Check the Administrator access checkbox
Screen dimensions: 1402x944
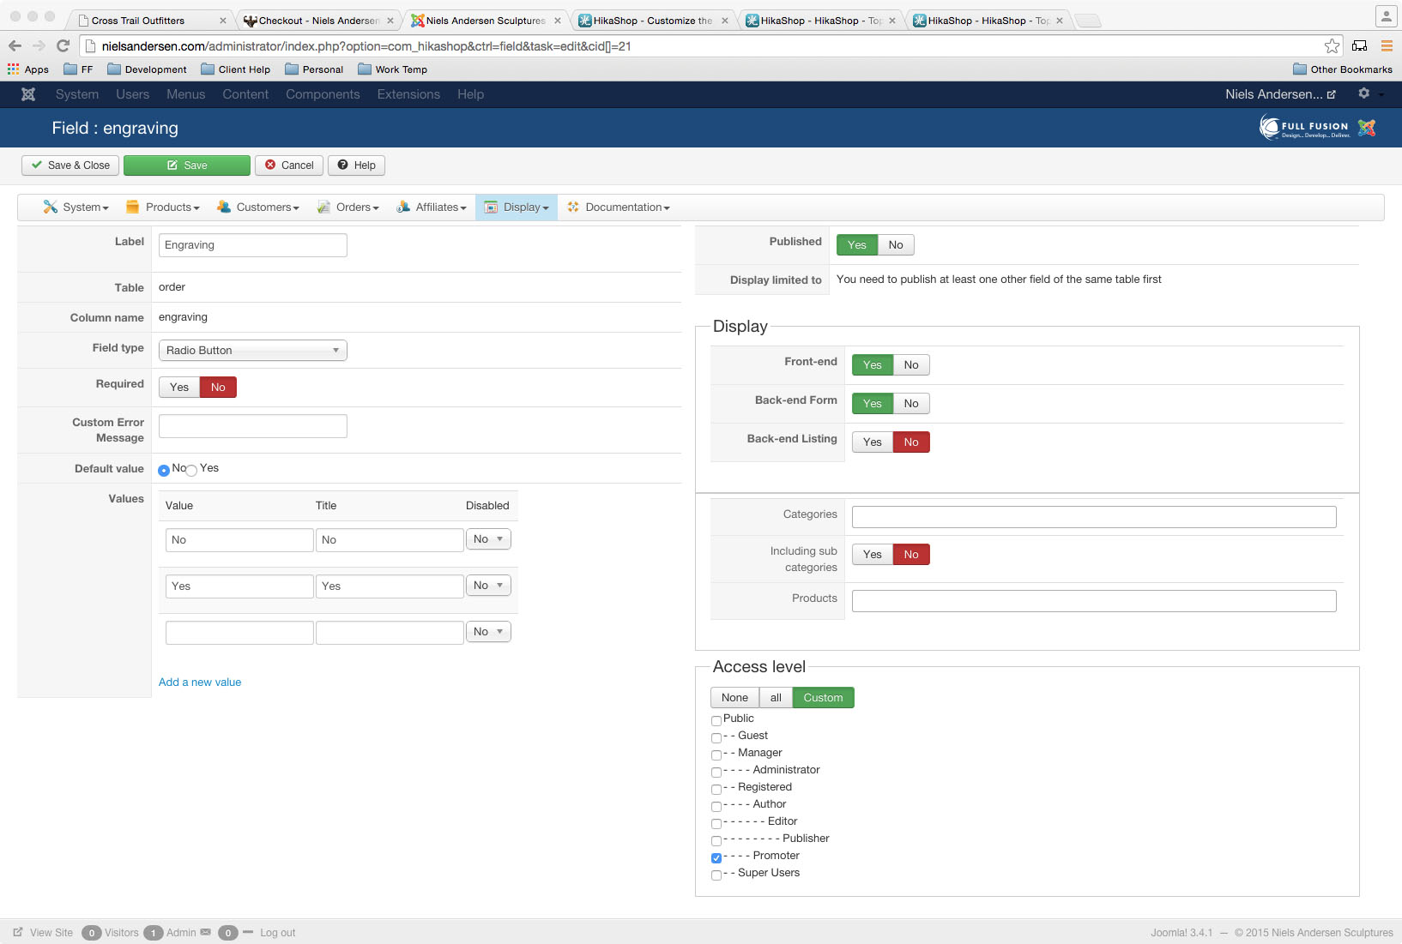[716, 773]
